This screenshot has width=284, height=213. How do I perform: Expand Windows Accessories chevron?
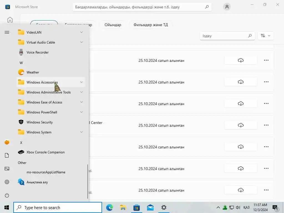pos(82,82)
